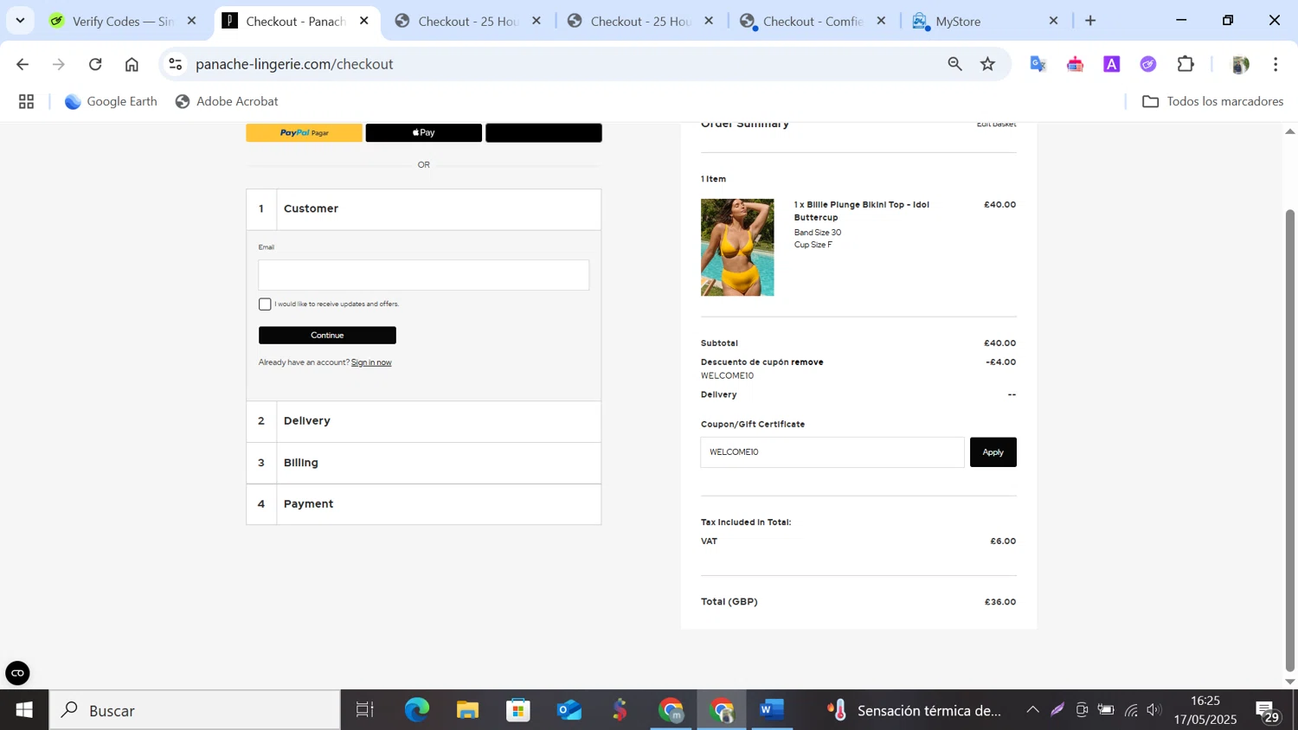The height and width of the screenshot is (730, 1298).
Task: Switch to second Checkout - 25 Hou tab
Action: click(x=640, y=21)
